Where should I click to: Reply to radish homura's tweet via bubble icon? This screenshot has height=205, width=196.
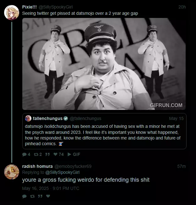pyautogui.click(x=24, y=196)
